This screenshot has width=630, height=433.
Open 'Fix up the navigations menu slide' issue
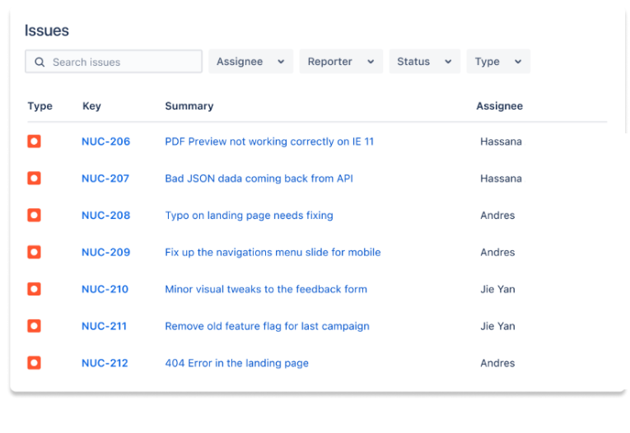tap(273, 252)
